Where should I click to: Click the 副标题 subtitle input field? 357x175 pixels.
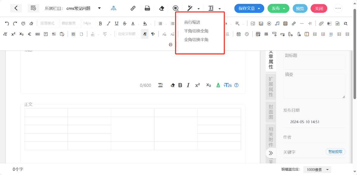tap(314, 63)
